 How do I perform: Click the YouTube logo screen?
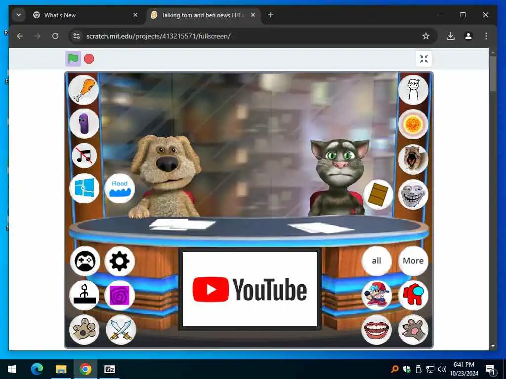pyautogui.click(x=250, y=289)
